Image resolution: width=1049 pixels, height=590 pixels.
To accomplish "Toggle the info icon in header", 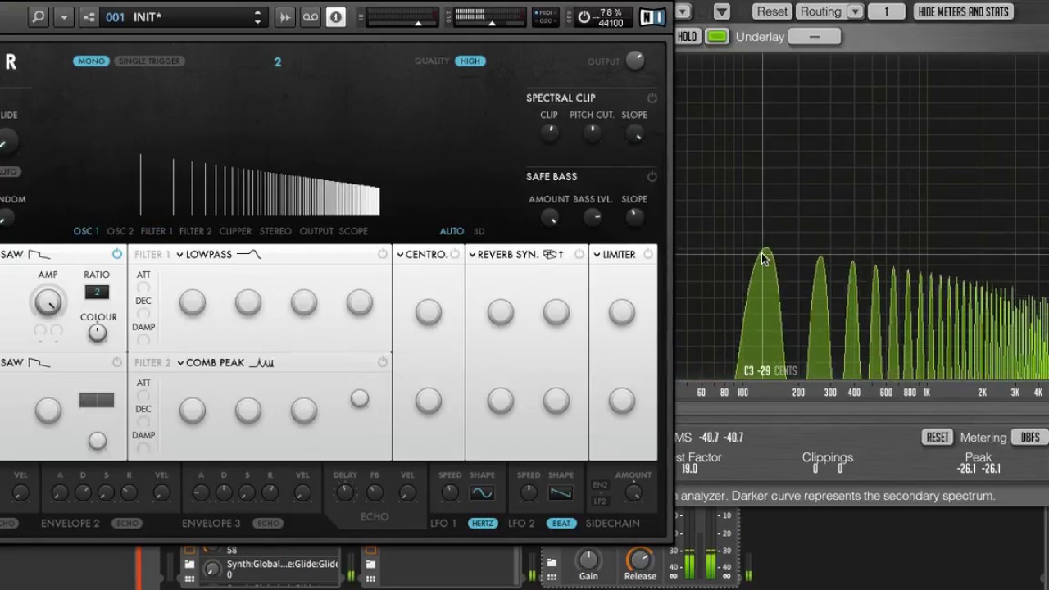I will click(x=336, y=16).
